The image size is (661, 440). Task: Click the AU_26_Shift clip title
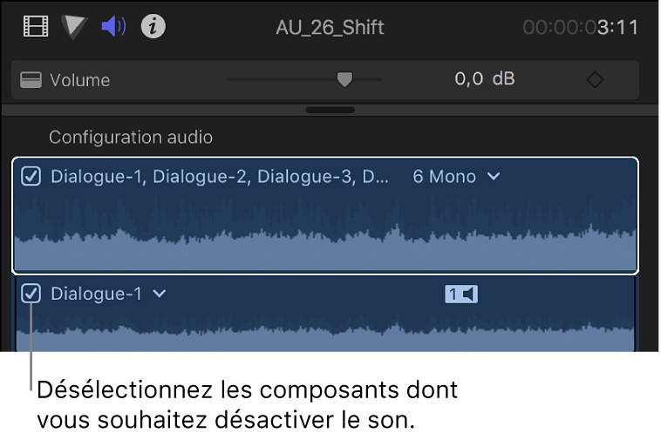[x=329, y=27]
